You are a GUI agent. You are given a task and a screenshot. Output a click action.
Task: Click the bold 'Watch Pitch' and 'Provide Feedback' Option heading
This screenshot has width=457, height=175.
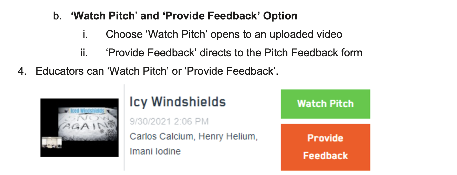click(x=184, y=16)
